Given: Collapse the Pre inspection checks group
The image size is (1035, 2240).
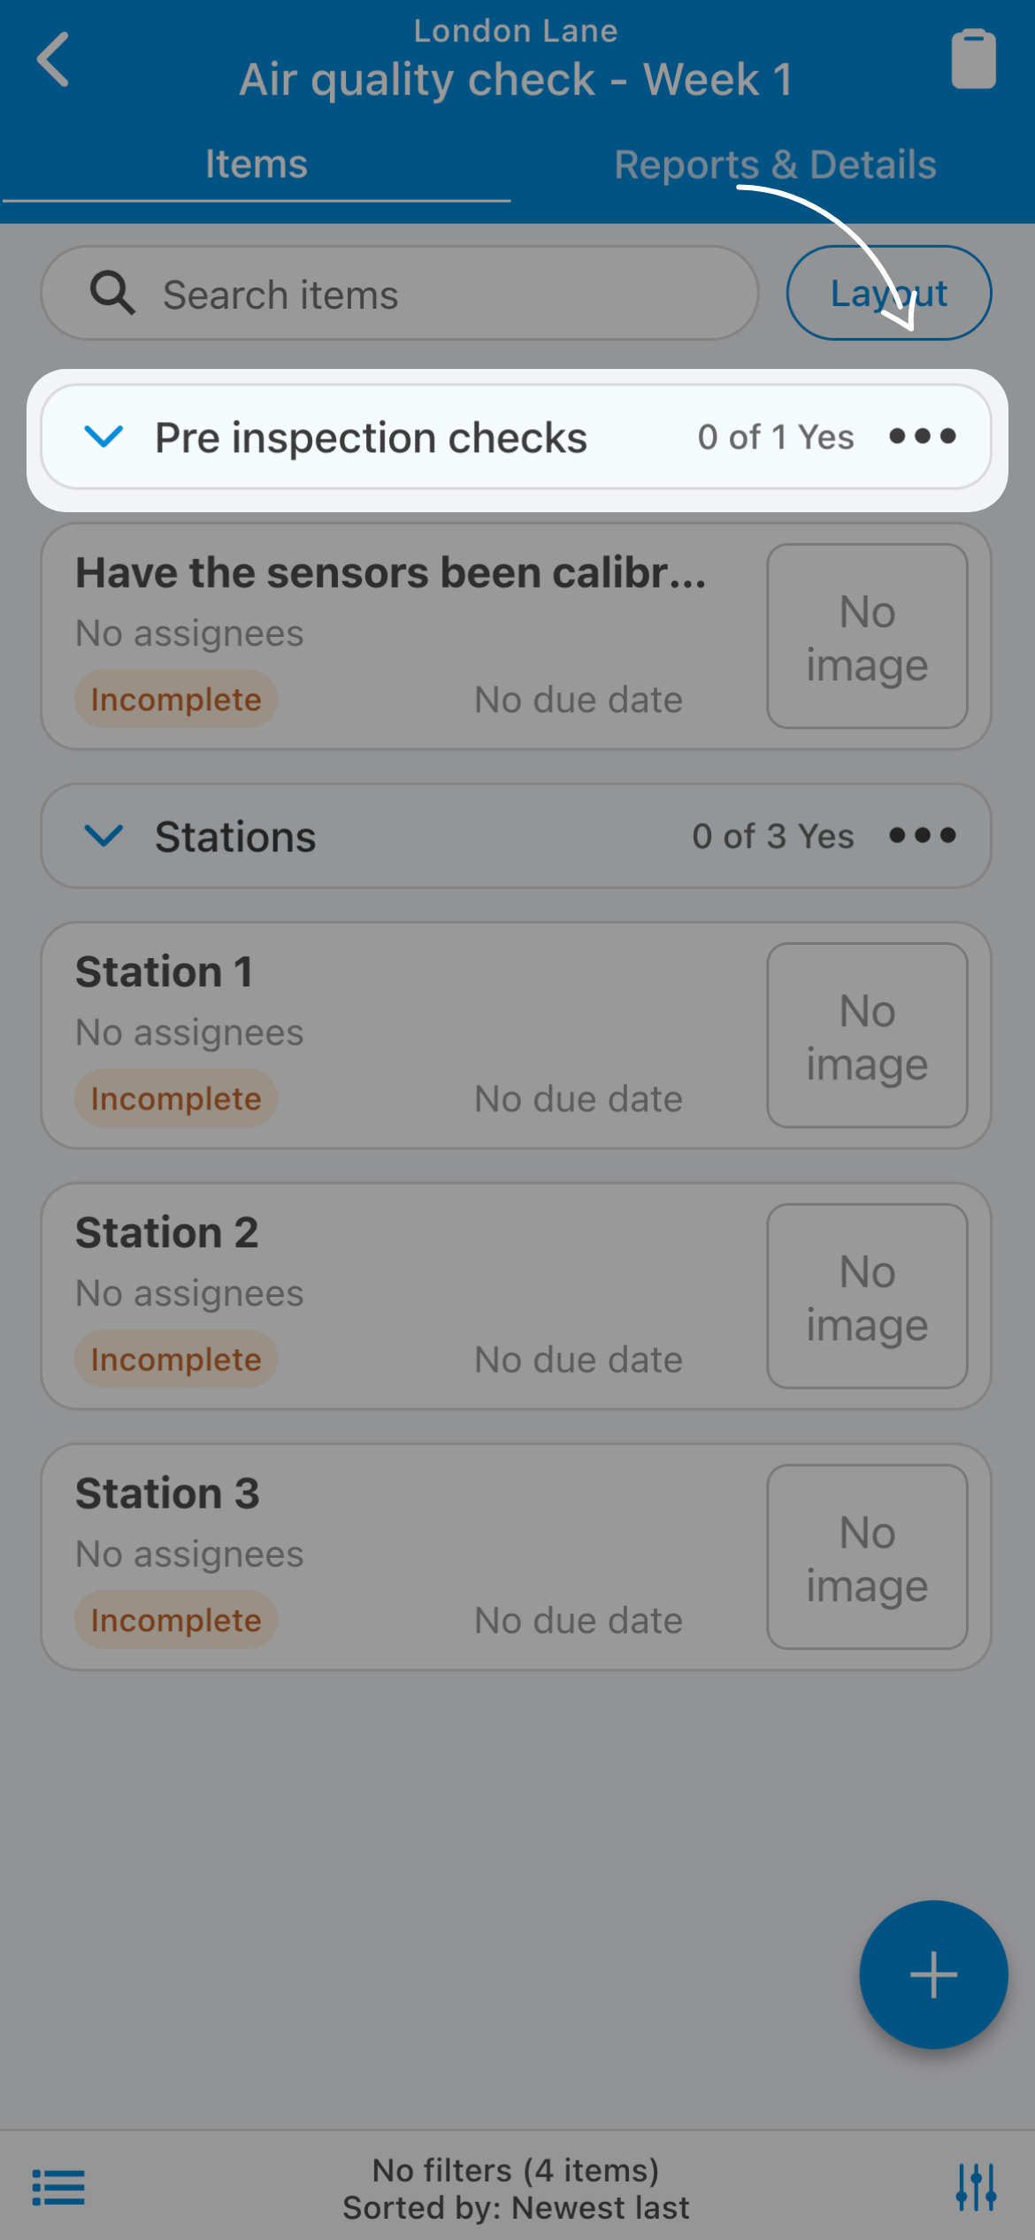Looking at the screenshot, I should [103, 436].
